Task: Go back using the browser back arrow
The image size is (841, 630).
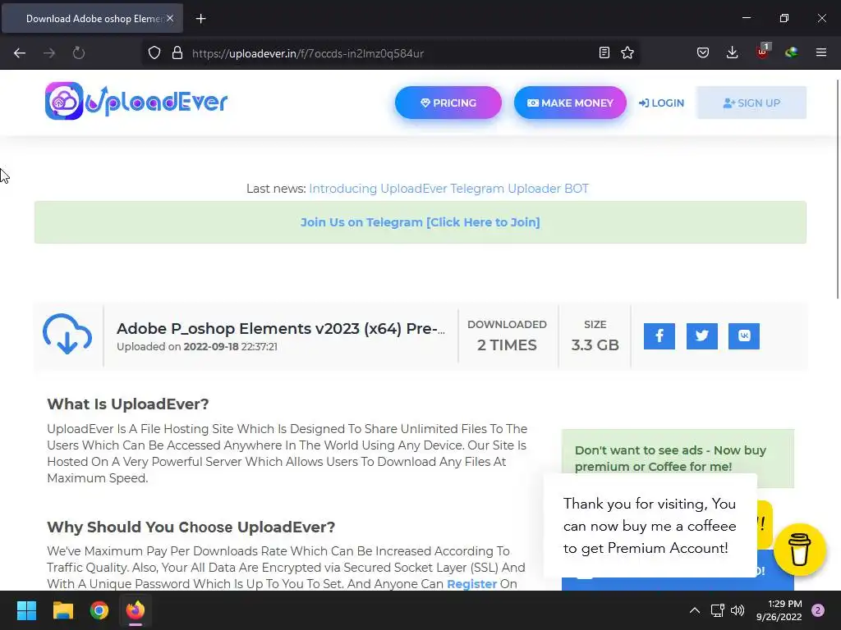Action: click(20, 53)
